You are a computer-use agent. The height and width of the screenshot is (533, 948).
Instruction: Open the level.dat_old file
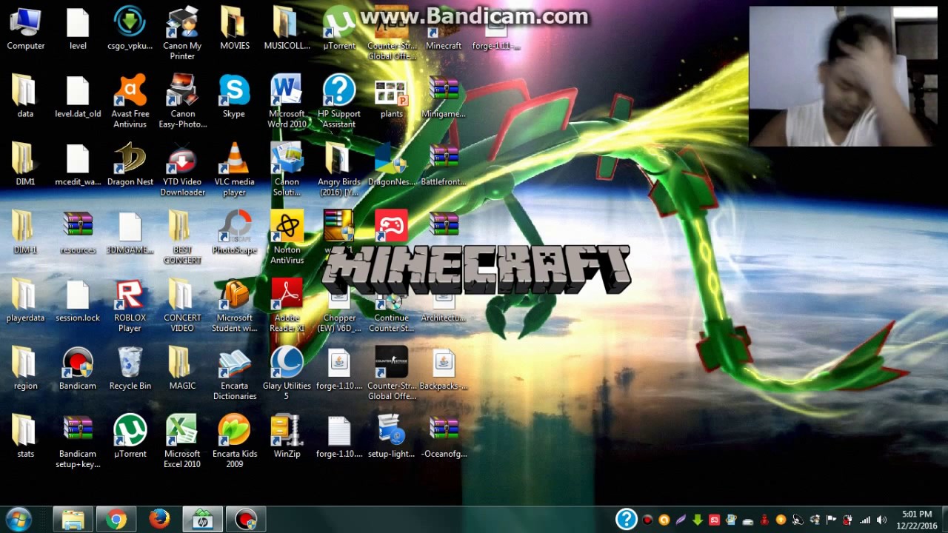click(78, 96)
